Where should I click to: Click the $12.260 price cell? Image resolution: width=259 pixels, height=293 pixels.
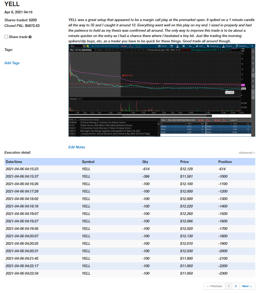(x=186, y=214)
